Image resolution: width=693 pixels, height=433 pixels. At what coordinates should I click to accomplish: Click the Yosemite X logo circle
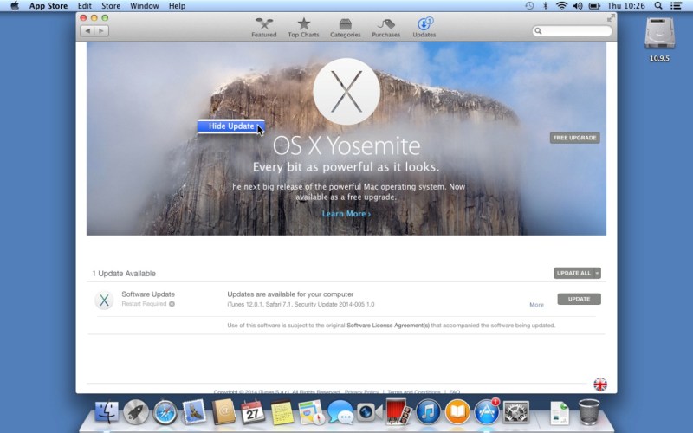pyautogui.click(x=346, y=92)
